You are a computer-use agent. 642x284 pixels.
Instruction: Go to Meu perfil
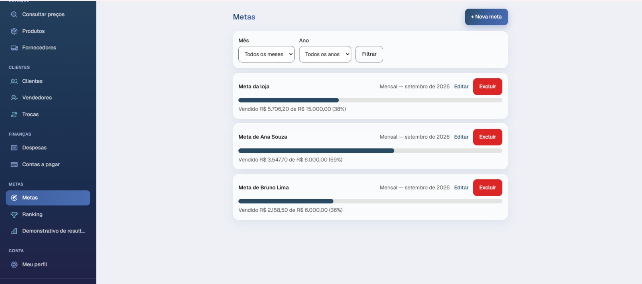coord(48,265)
